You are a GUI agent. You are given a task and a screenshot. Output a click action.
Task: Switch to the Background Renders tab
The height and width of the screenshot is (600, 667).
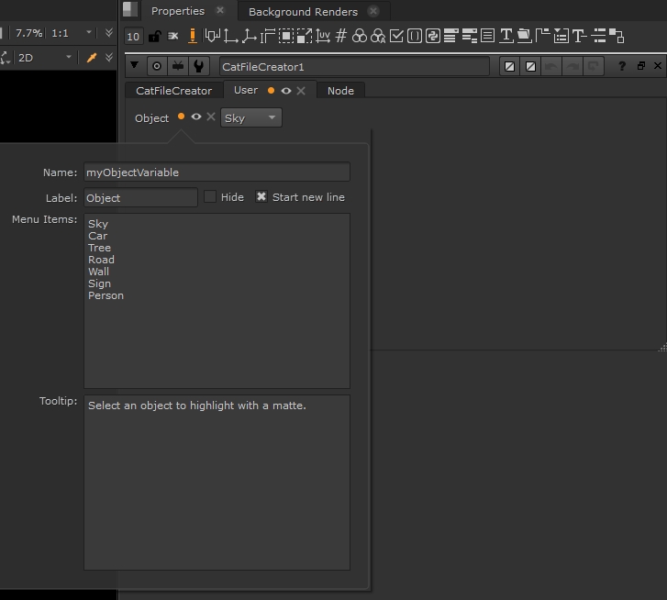coord(303,12)
